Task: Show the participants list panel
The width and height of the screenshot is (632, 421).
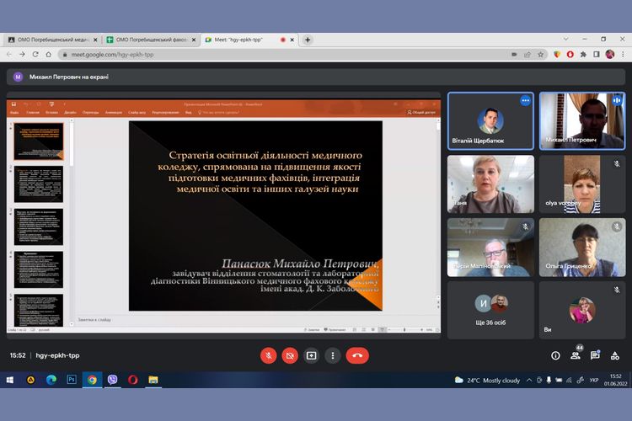Action: tap(576, 355)
